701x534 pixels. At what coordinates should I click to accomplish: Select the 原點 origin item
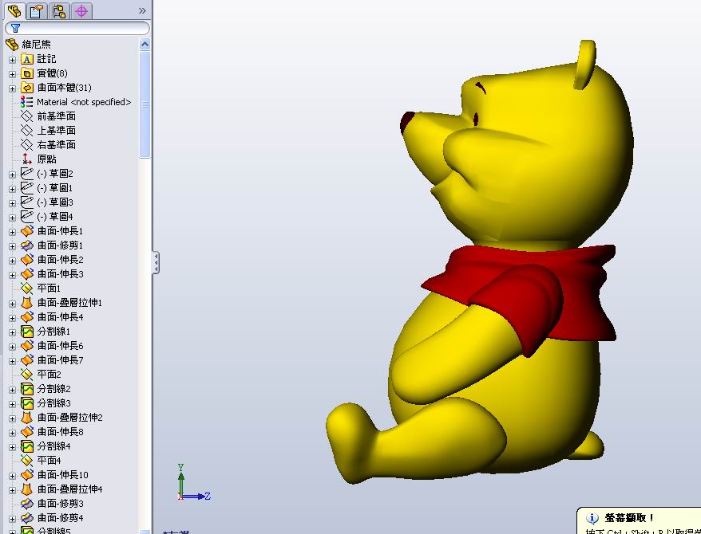click(46, 159)
